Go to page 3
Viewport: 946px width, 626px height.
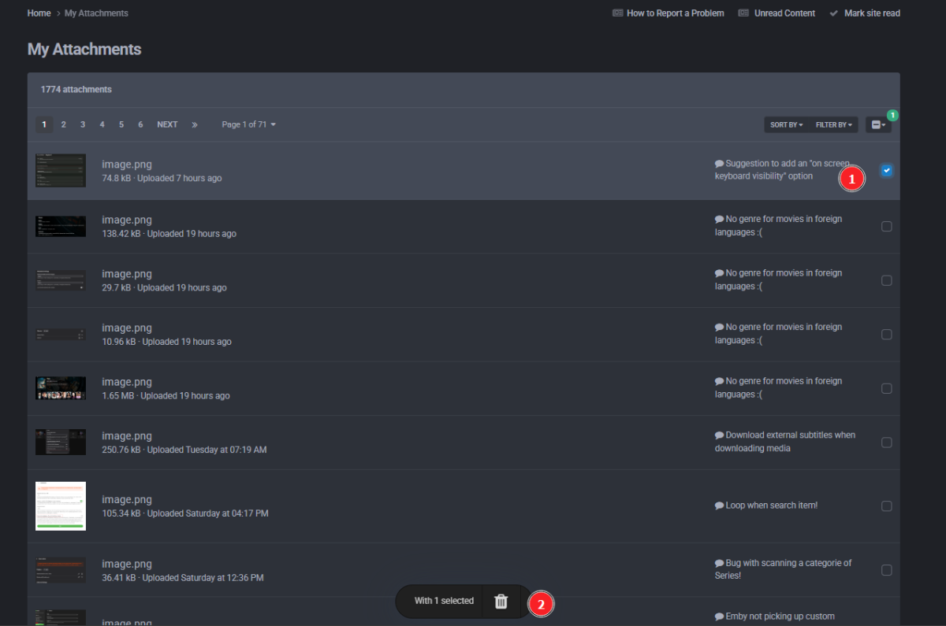click(83, 124)
